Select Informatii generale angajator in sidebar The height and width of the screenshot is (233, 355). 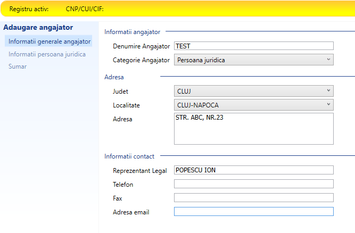49,41
